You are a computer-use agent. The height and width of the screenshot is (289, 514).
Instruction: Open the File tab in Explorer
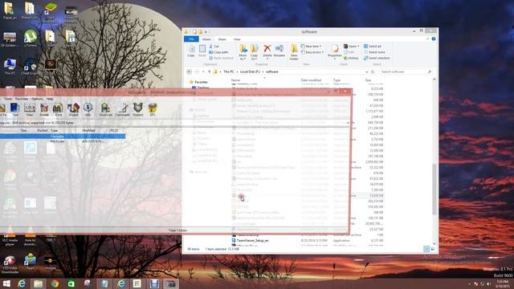191,39
